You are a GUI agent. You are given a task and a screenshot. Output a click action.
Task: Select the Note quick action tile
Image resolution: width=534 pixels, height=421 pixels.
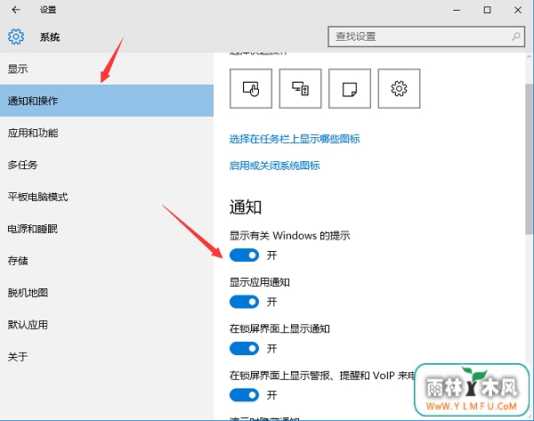click(350, 88)
